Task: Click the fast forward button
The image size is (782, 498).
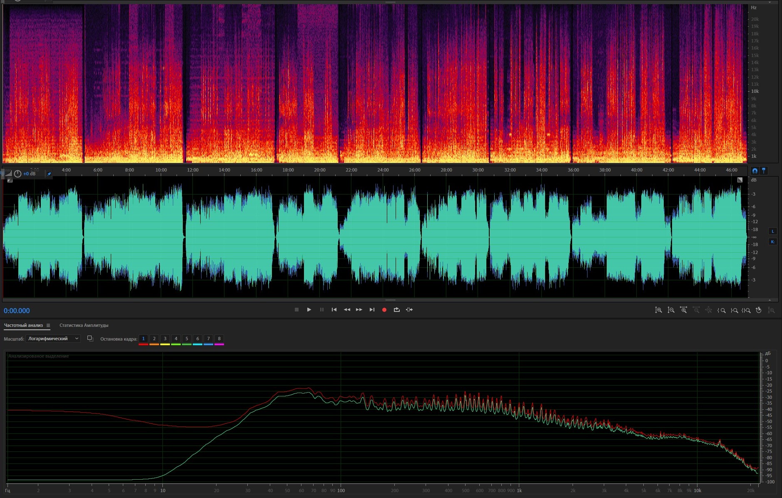Action: pos(359,310)
